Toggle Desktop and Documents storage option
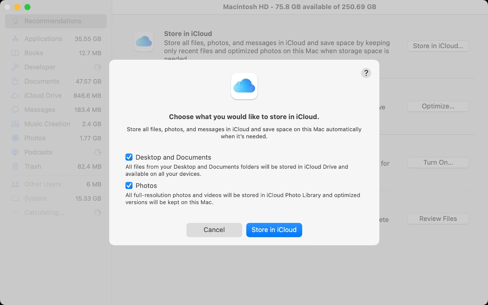Viewport: 488px width, 305px height. 129,157
